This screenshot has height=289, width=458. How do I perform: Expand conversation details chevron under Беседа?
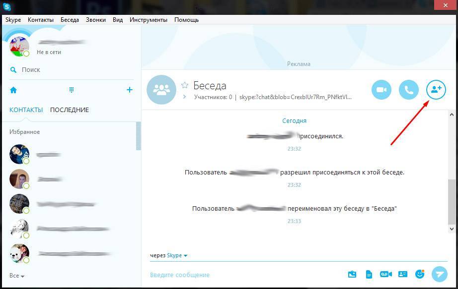pos(184,97)
